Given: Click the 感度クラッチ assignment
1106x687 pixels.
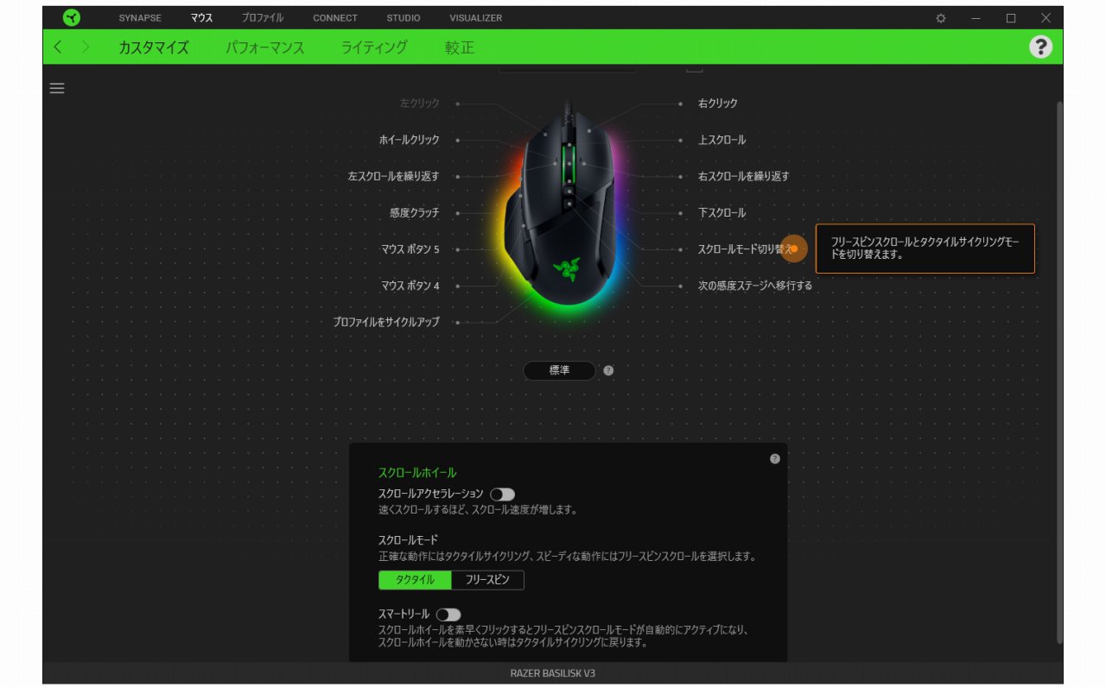Looking at the screenshot, I should (414, 212).
